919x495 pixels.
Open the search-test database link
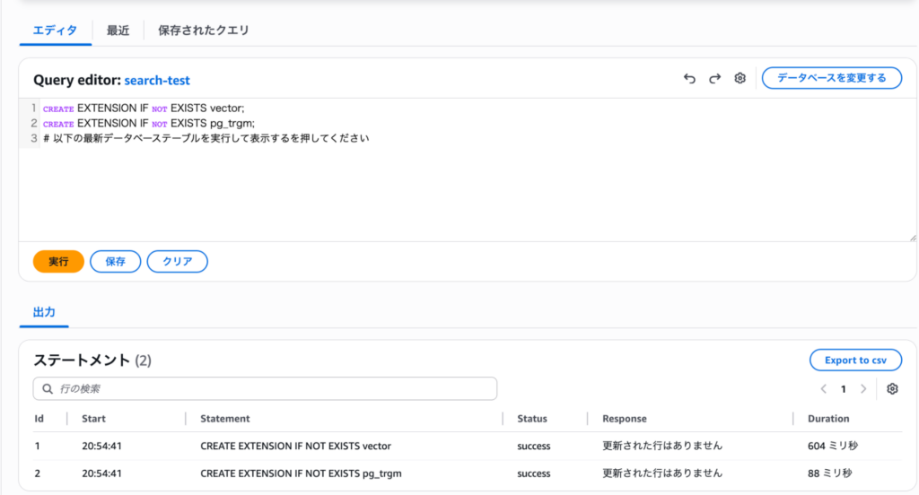tap(157, 81)
